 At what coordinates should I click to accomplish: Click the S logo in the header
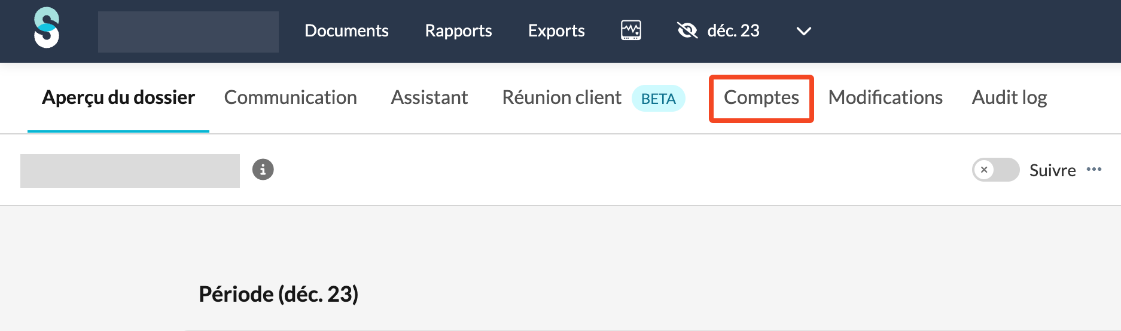point(47,28)
